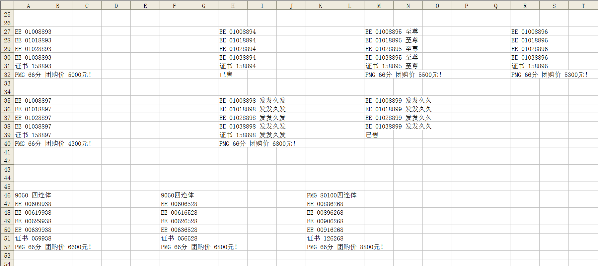Click the '已售' cell in row 32

226,75
